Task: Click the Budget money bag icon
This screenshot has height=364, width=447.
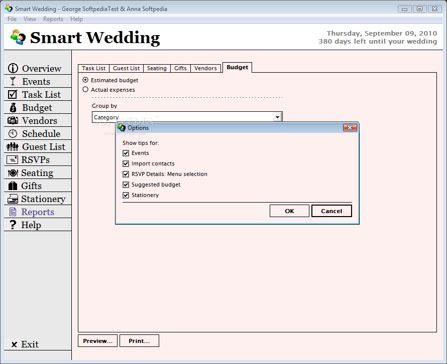Action: click(13, 108)
